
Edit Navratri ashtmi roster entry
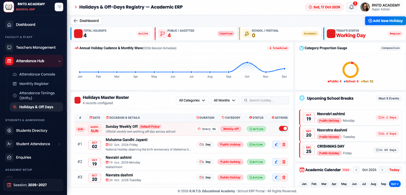click(276, 162)
